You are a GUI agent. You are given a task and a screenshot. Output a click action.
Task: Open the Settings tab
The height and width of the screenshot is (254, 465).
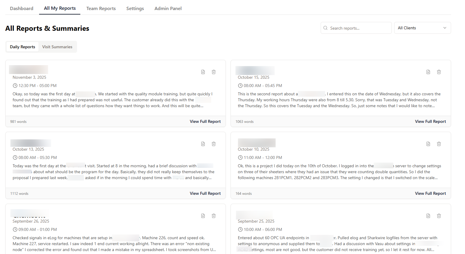(135, 8)
